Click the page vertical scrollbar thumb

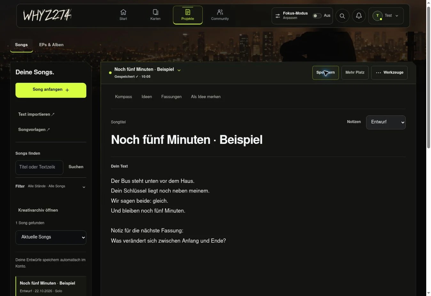click(x=428, y=77)
